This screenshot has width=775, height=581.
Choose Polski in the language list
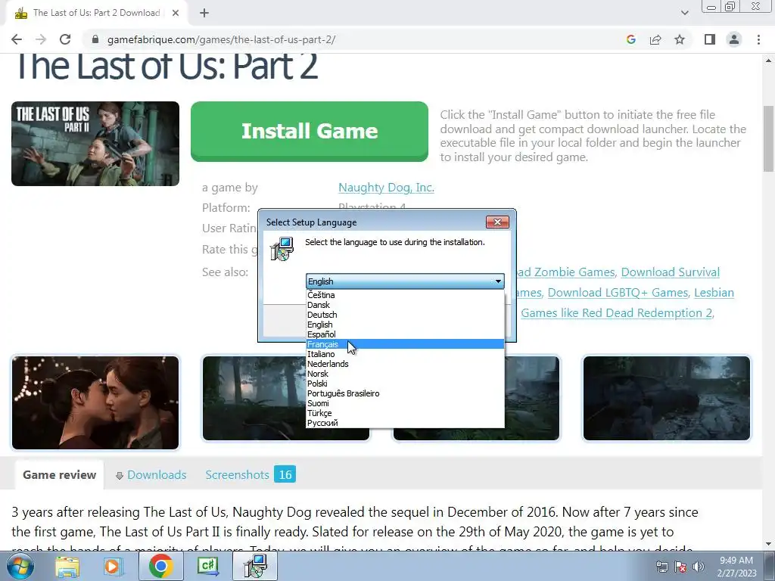coord(405,384)
